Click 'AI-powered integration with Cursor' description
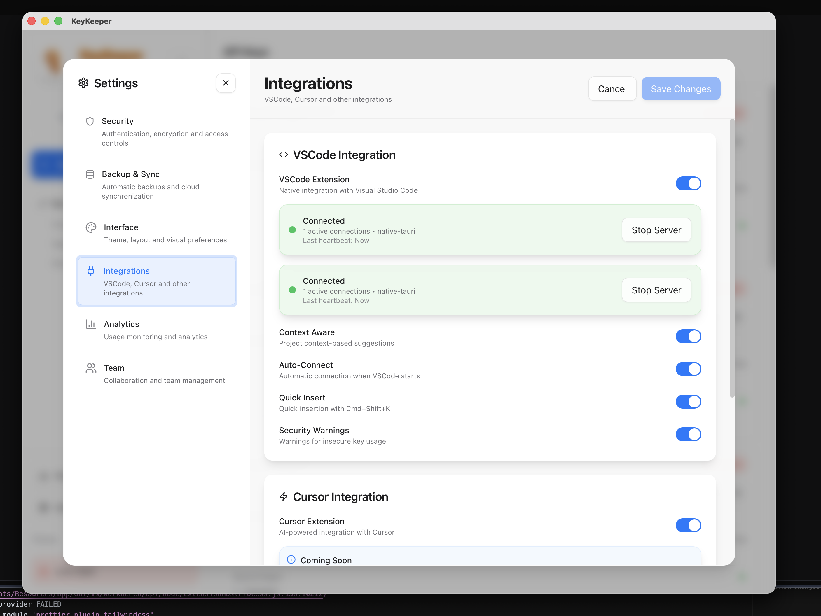821x616 pixels. click(337, 533)
